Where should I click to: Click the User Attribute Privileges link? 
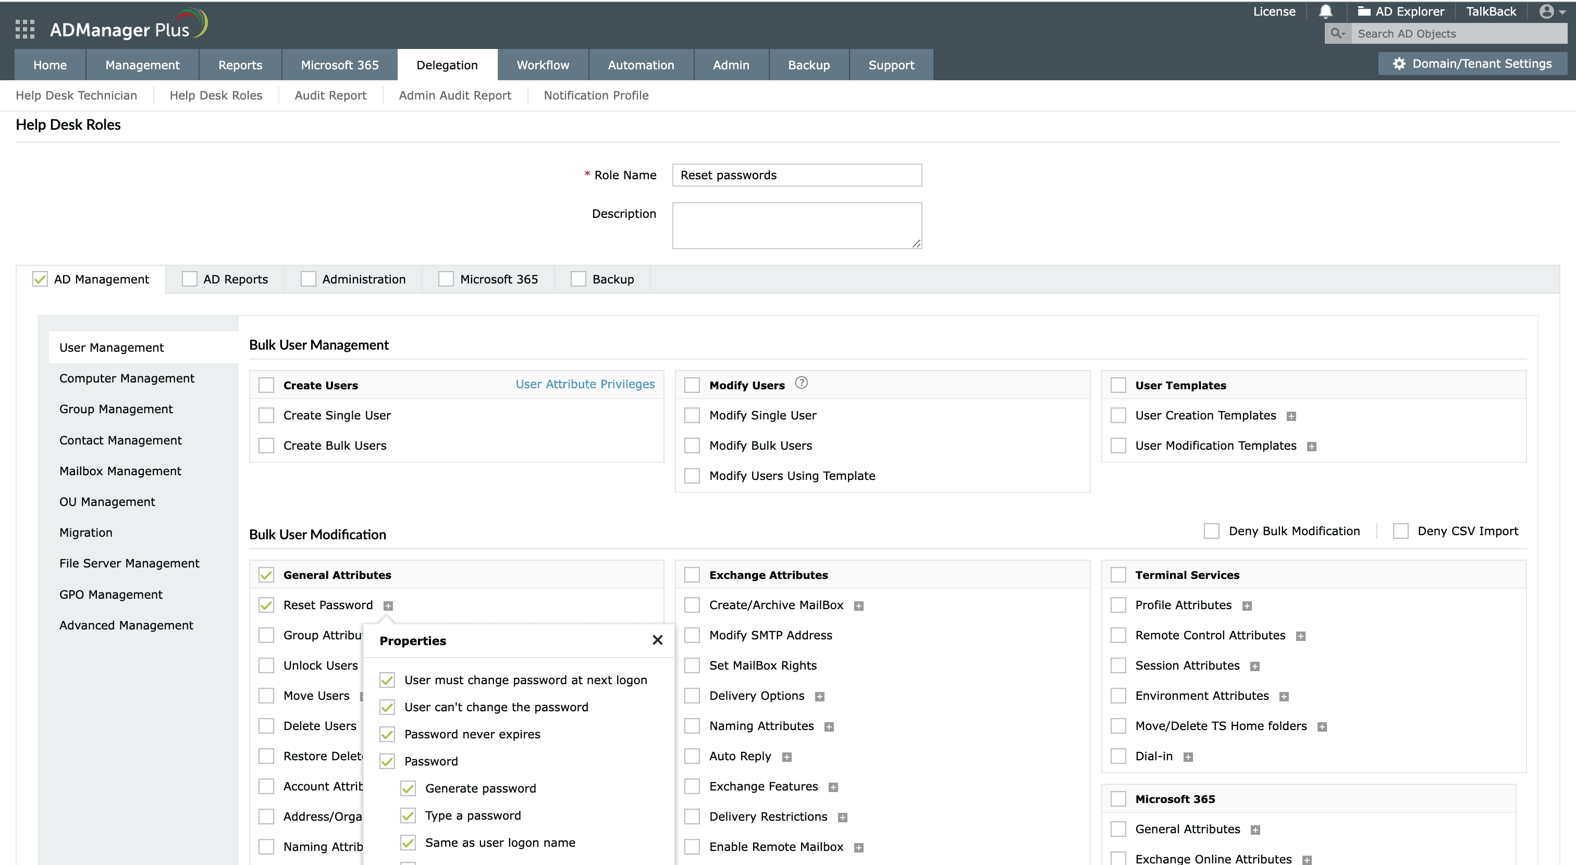pyautogui.click(x=585, y=384)
